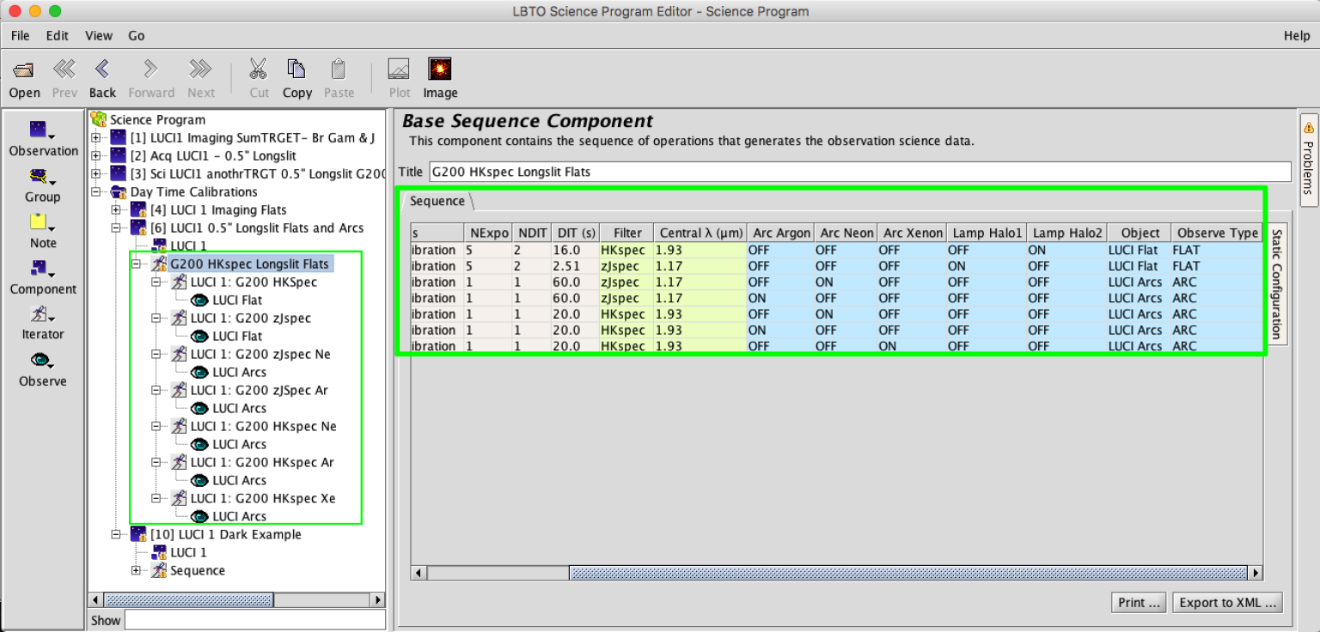This screenshot has width=1320, height=632.
Task: Collapse the Day Time Calibrations group
Action: pyautogui.click(x=96, y=191)
